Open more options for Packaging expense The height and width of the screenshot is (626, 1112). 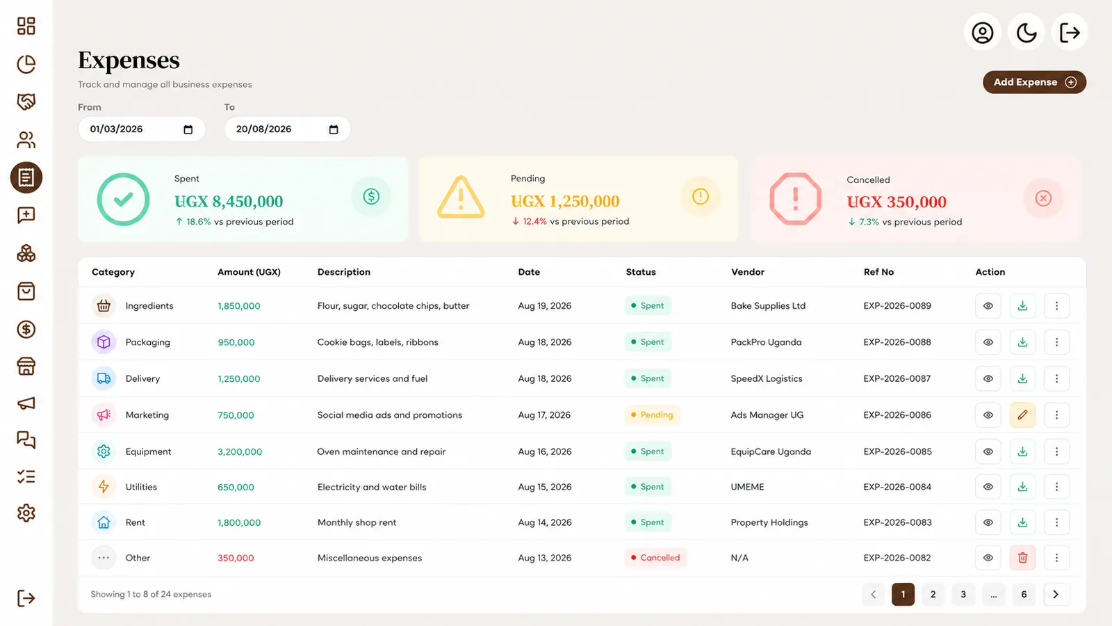click(x=1056, y=342)
